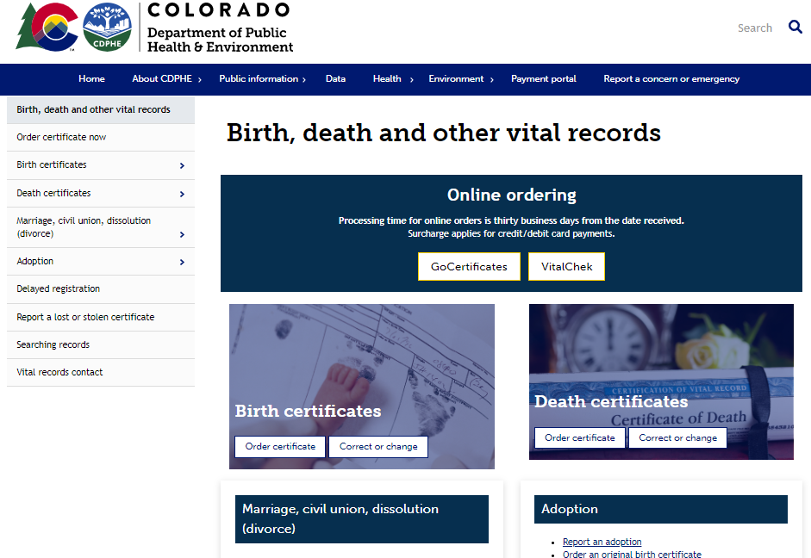The height and width of the screenshot is (558, 811).
Task: Click the GoCertificates button
Action: 469,266
